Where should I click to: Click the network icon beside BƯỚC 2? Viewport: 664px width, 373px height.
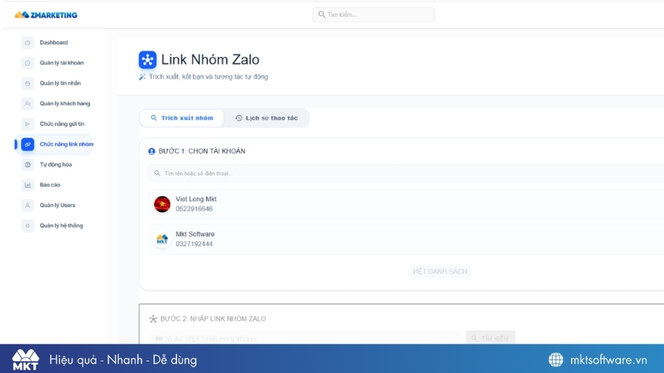pyautogui.click(x=153, y=319)
